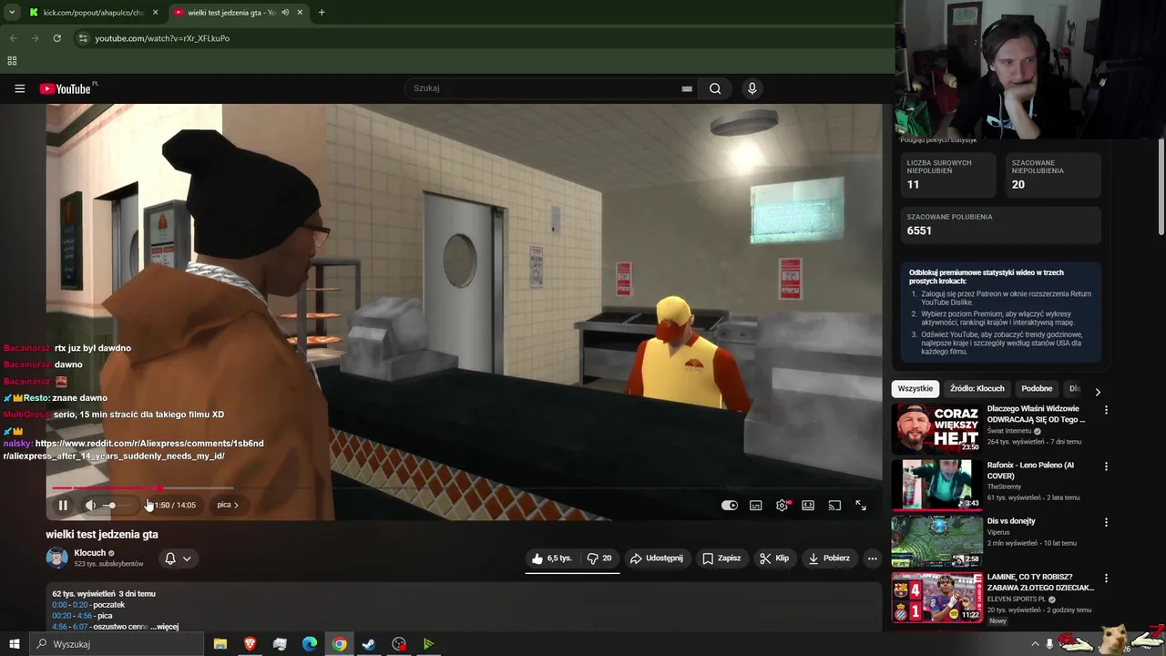Image resolution: width=1166 pixels, height=656 pixels.
Task: Jump to timestamp 4:56 in the description
Action: pos(59,627)
